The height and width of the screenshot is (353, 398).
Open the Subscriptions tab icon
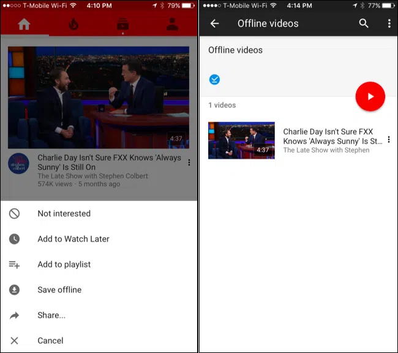coord(124,25)
